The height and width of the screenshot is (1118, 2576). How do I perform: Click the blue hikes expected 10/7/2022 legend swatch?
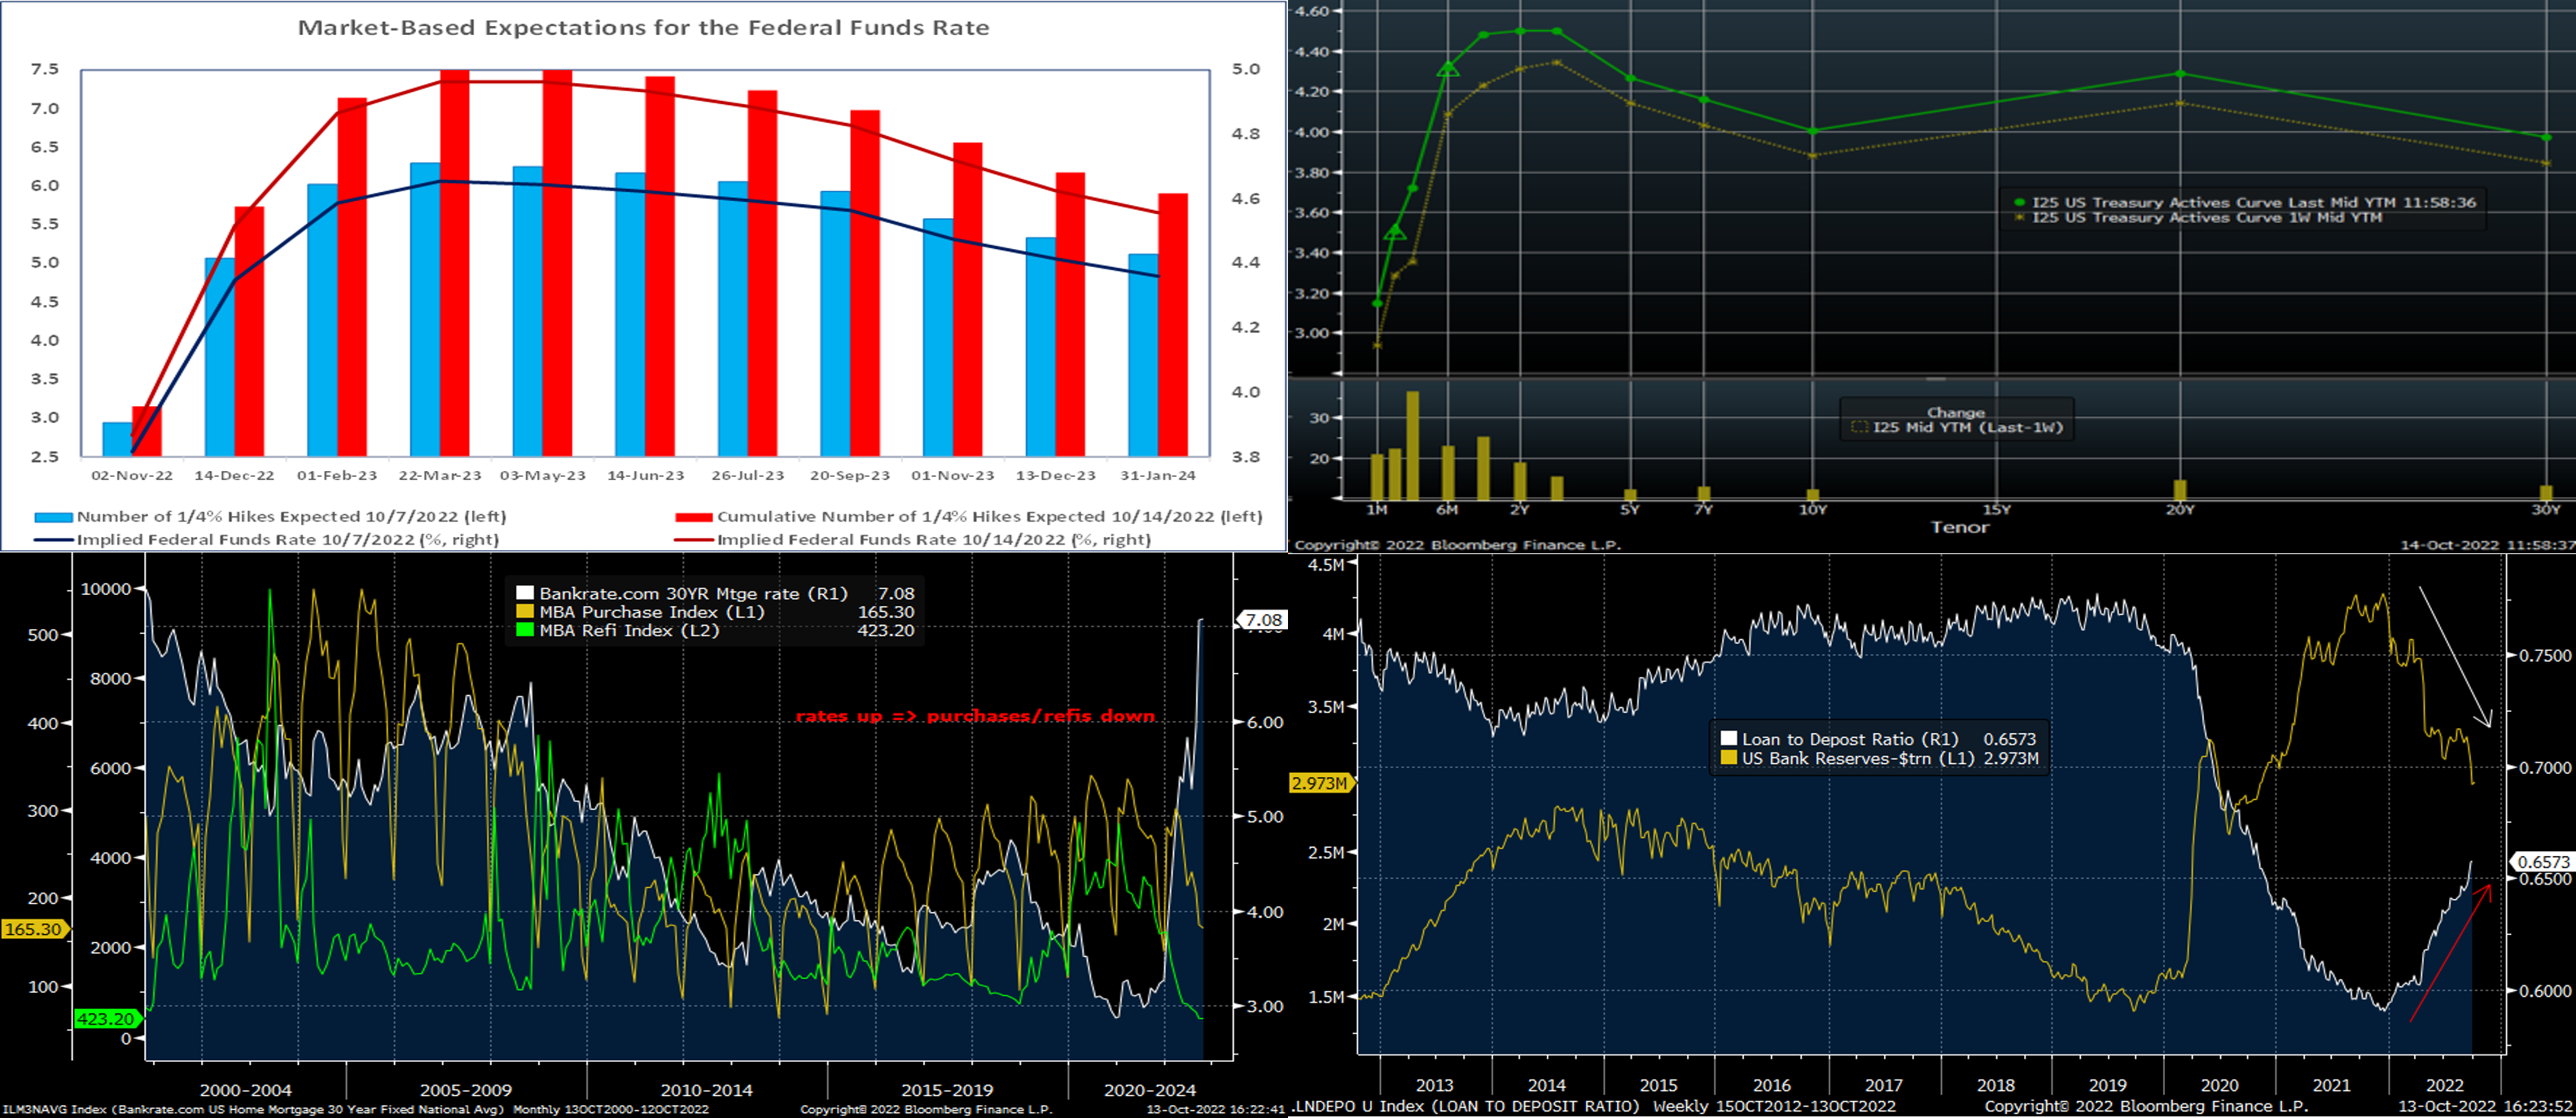pos(53,518)
